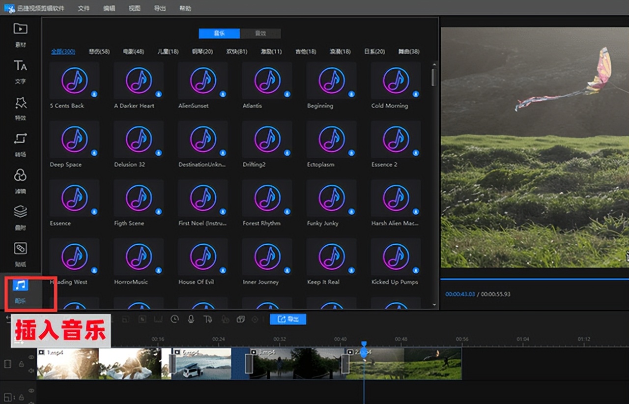The height and width of the screenshot is (404, 629).
Task: Select the Atlantis music track thumbnail
Action: click(x=267, y=81)
